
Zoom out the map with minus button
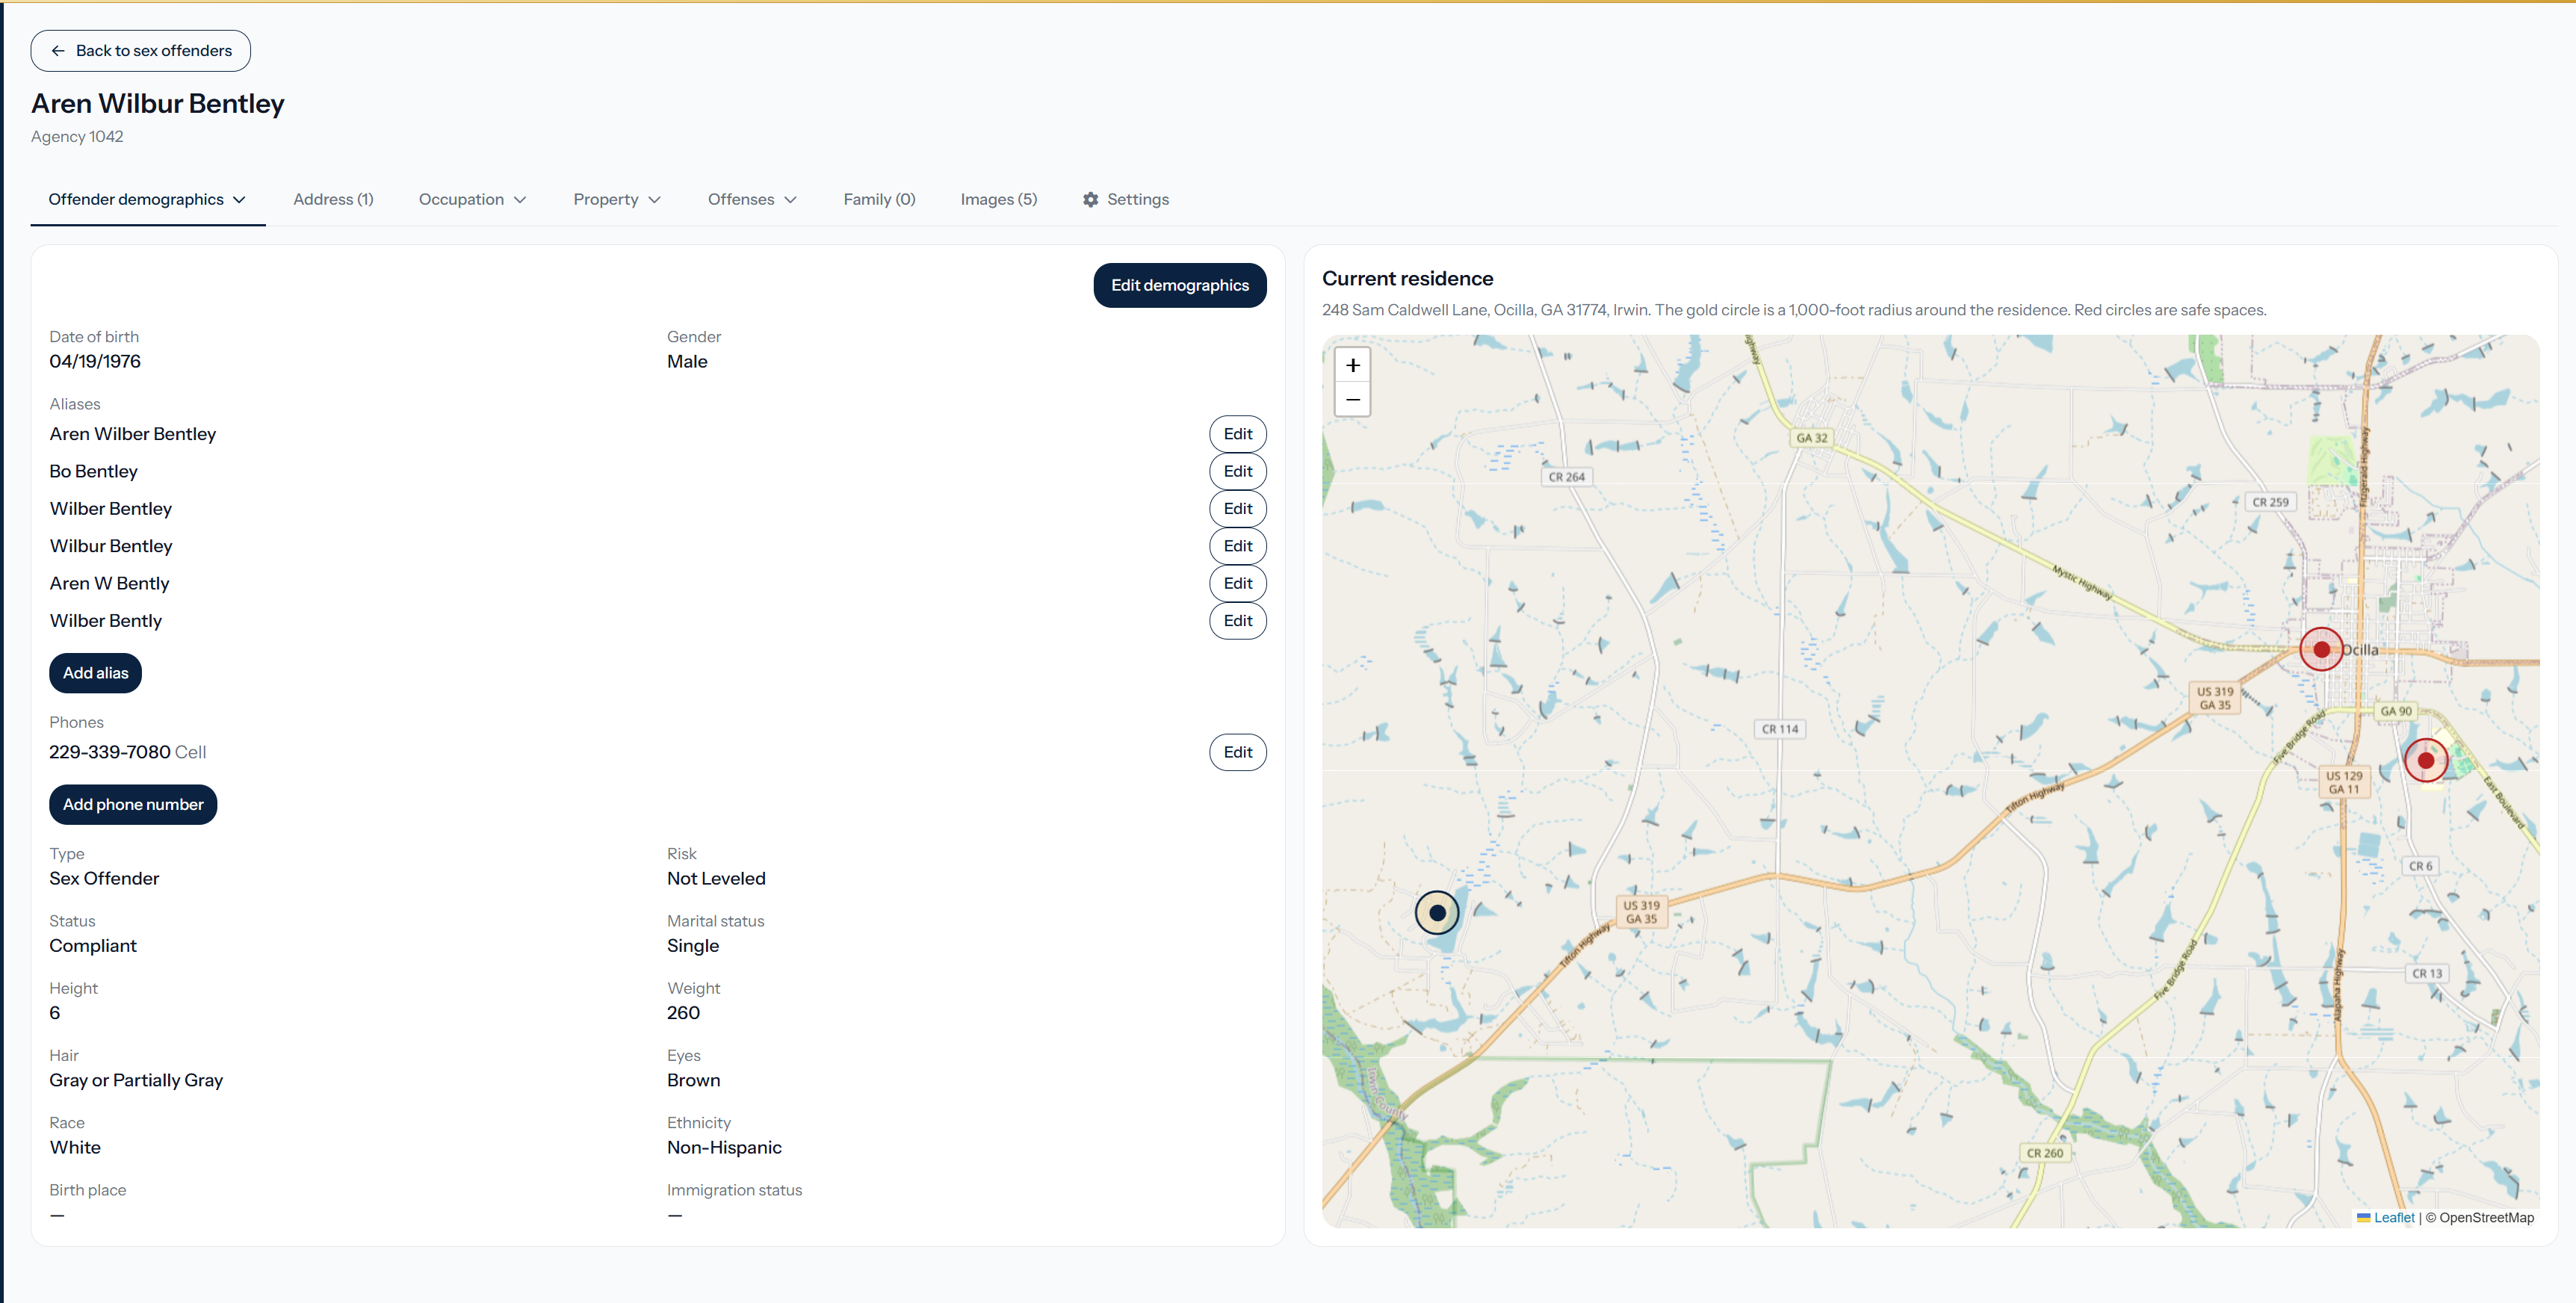click(1352, 400)
